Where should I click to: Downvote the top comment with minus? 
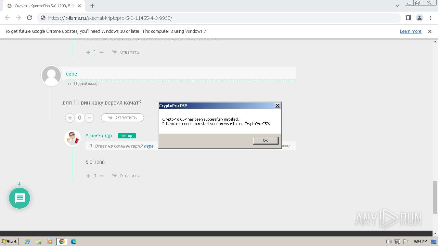pyautogui.click(x=101, y=52)
